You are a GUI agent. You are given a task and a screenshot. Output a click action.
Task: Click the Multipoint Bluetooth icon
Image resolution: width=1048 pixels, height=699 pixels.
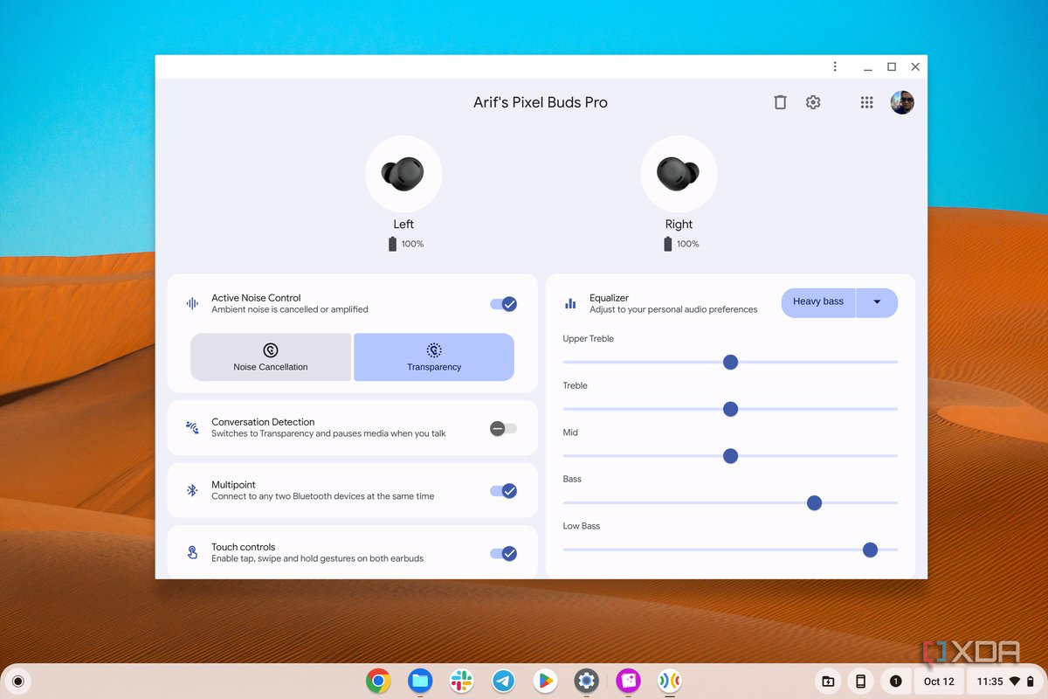[192, 490]
